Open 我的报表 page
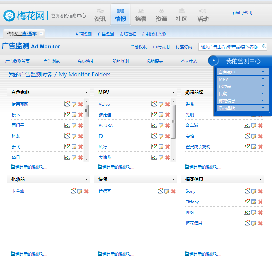272x260 pixels. tap(155, 62)
